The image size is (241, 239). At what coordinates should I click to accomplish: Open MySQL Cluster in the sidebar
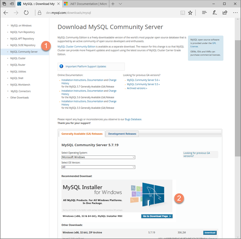(18, 58)
